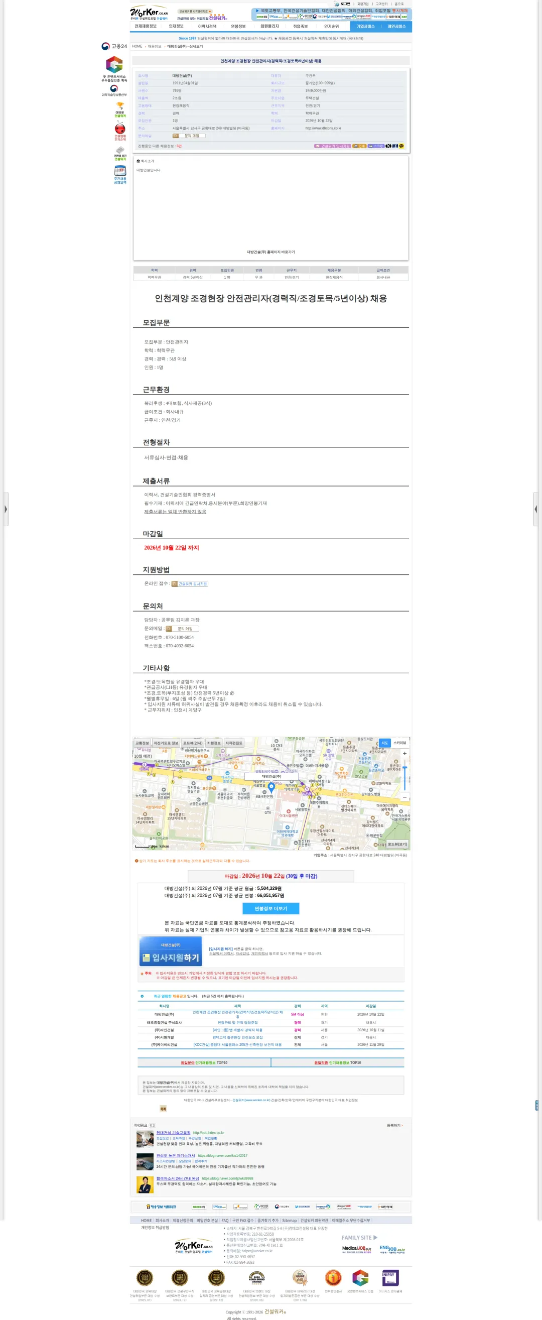Open 인재정보 menu
The width and height of the screenshot is (542, 1320).
[x=176, y=26]
